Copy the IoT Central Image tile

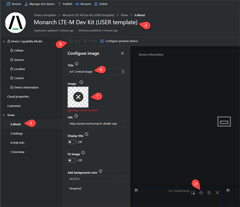(209, 193)
